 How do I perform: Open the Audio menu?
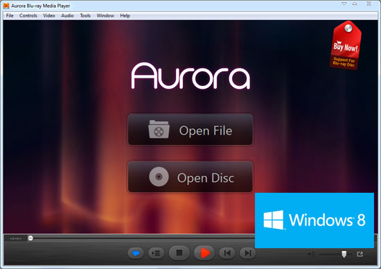[x=67, y=15]
